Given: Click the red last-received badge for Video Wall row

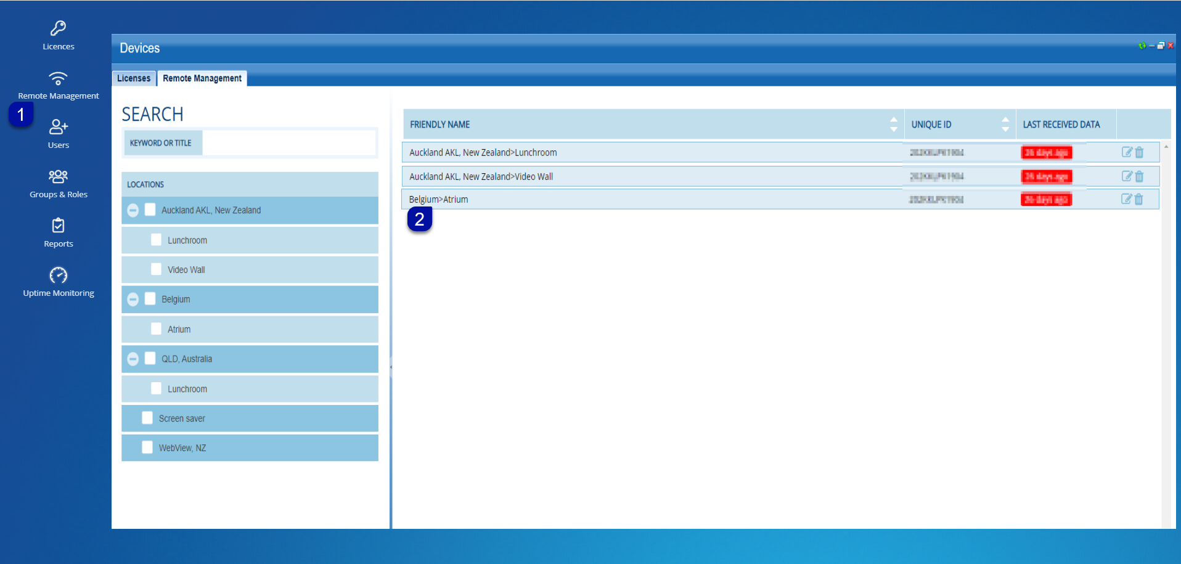Looking at the screenshot, I should pos(1047,176).
